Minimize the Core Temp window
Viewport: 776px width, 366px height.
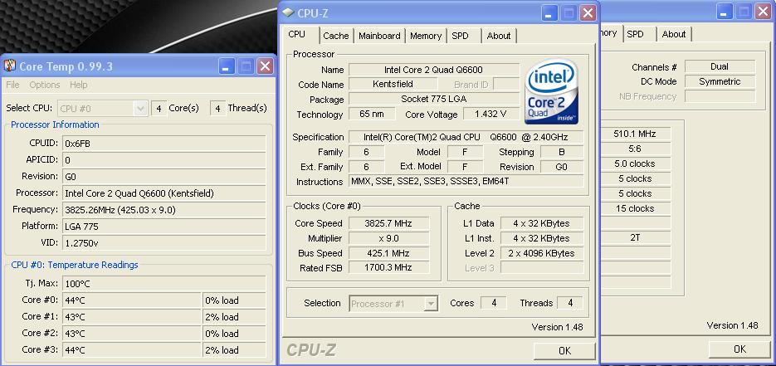[227, 66]
